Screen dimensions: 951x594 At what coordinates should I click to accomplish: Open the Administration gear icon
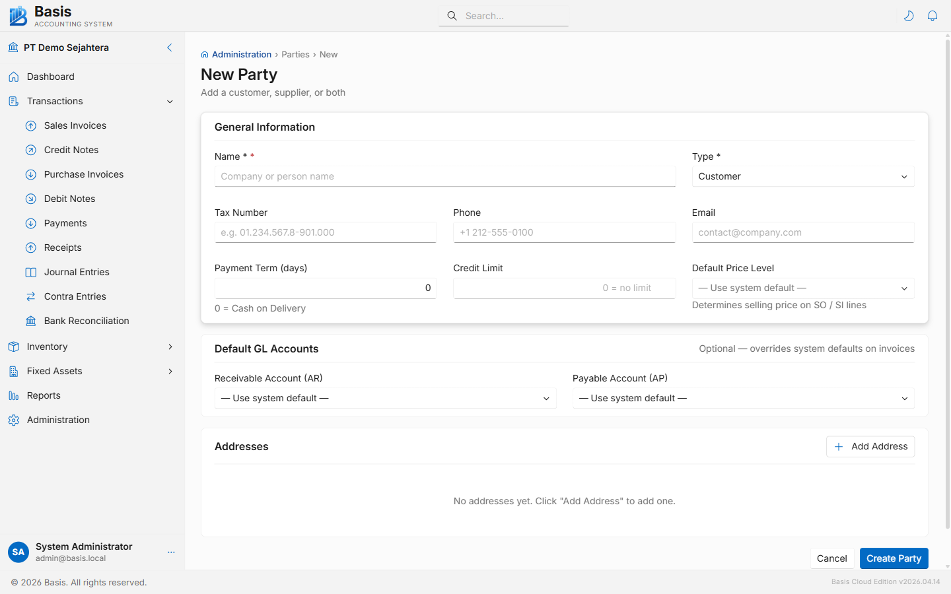pos(14,420)
